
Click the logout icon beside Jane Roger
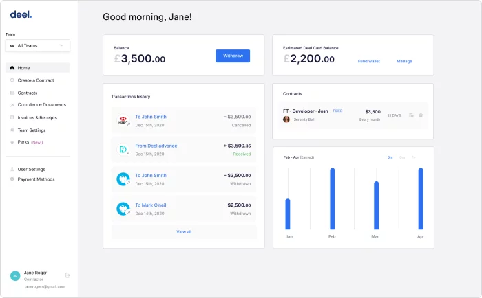67,275
